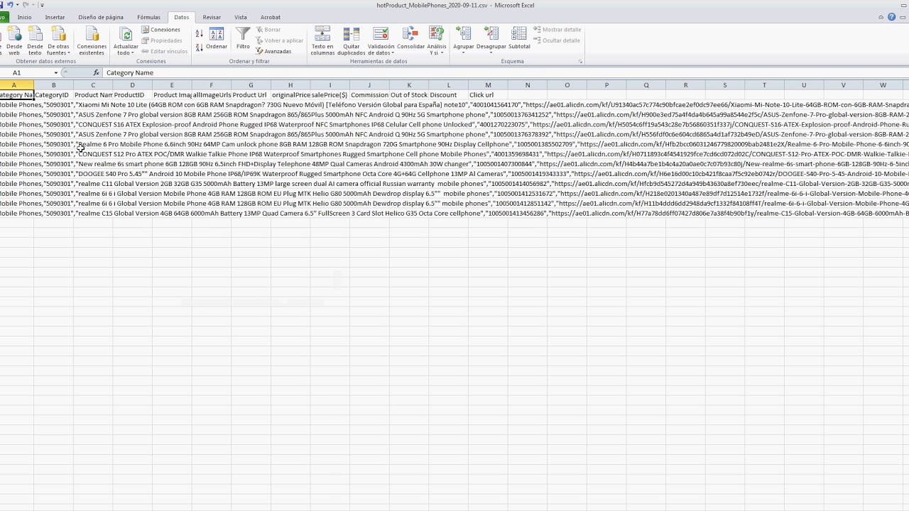Screen dimensions: 909x511
Task: Sort ascending A to Z
Action: (200, 33)
